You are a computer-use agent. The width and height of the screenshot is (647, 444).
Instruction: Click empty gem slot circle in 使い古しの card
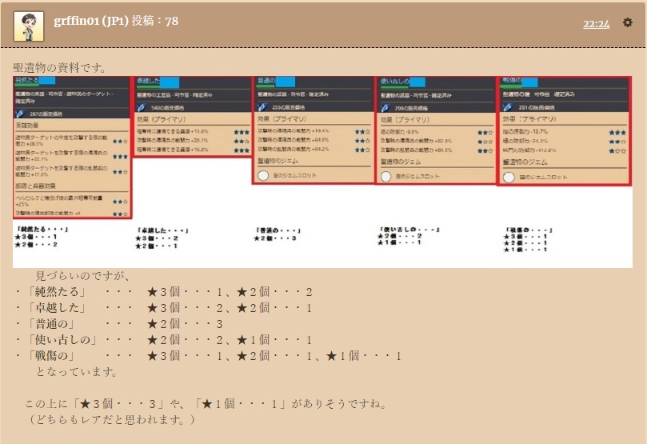[385, 176]
